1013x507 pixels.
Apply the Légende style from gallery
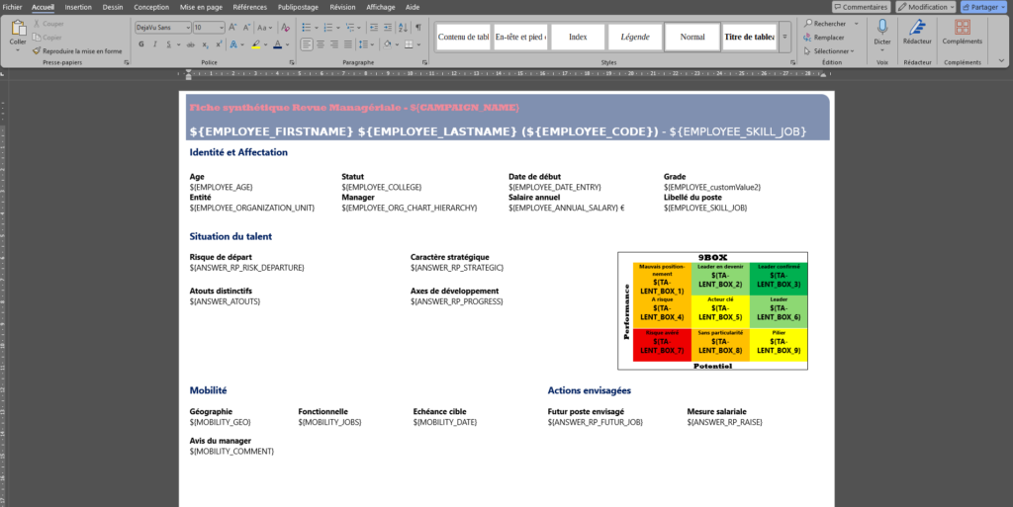[x=635, y=37]
